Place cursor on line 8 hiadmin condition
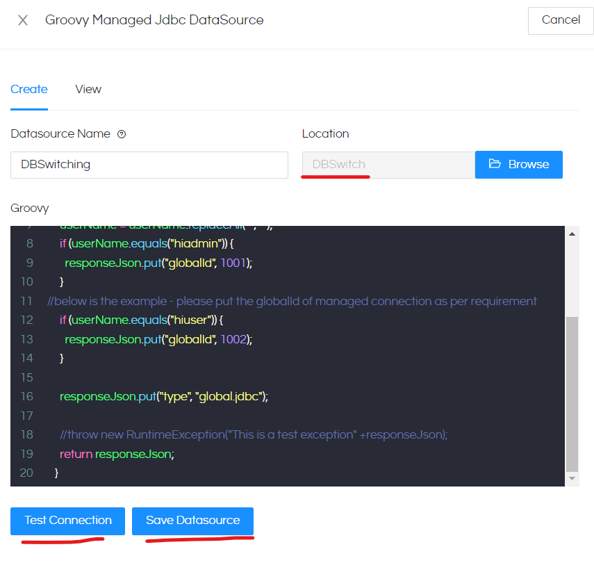This screenshot has height=572, width=594. (x=146, y=243)
